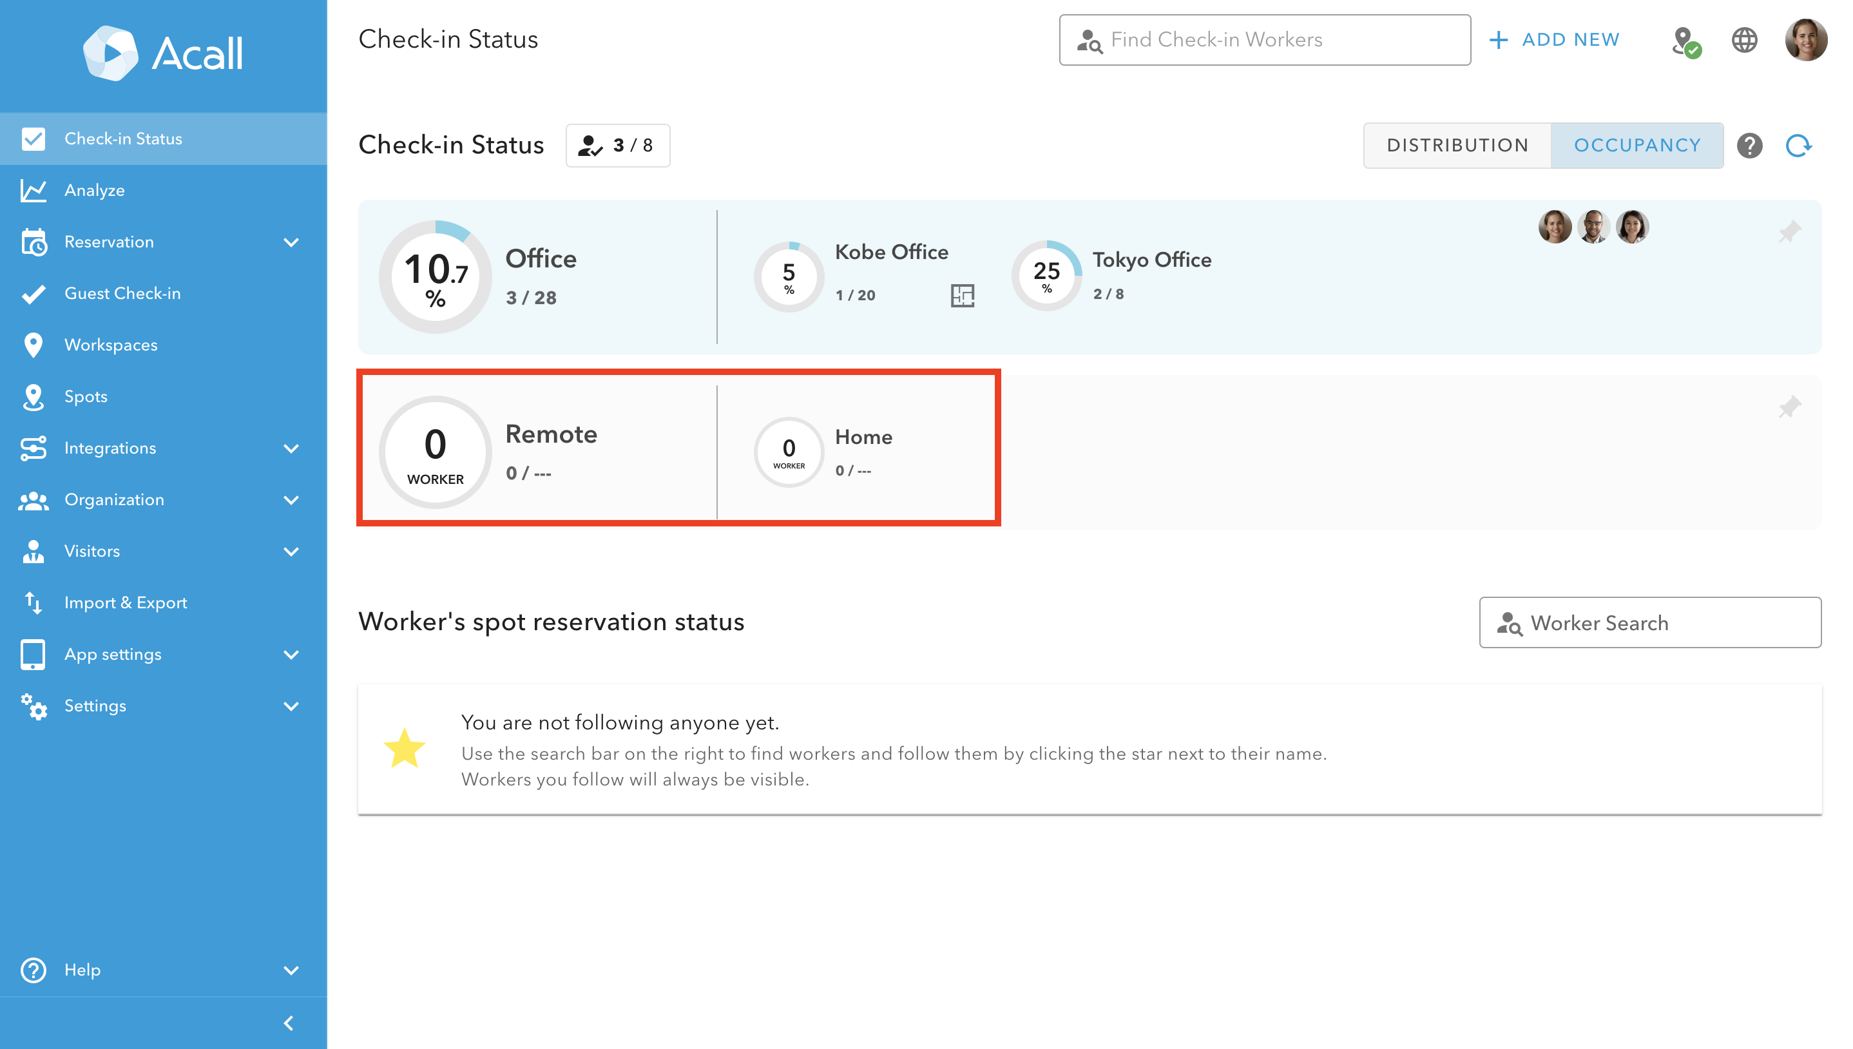Open Tokyo Office details

pyautogui.click(x=1151, y=260)
